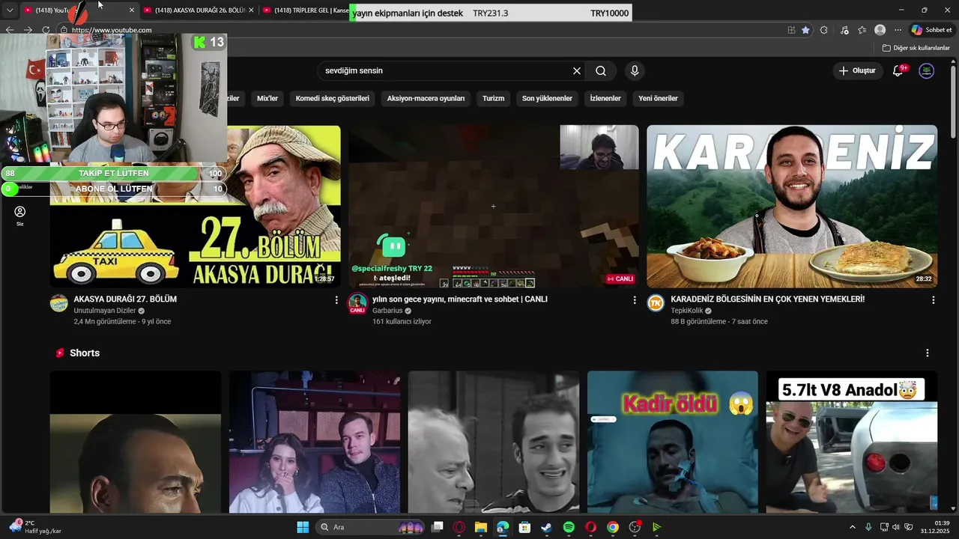Open options menu for Garbarius live stream
Viewport: 959px width, 539px height.
[635, 300]
